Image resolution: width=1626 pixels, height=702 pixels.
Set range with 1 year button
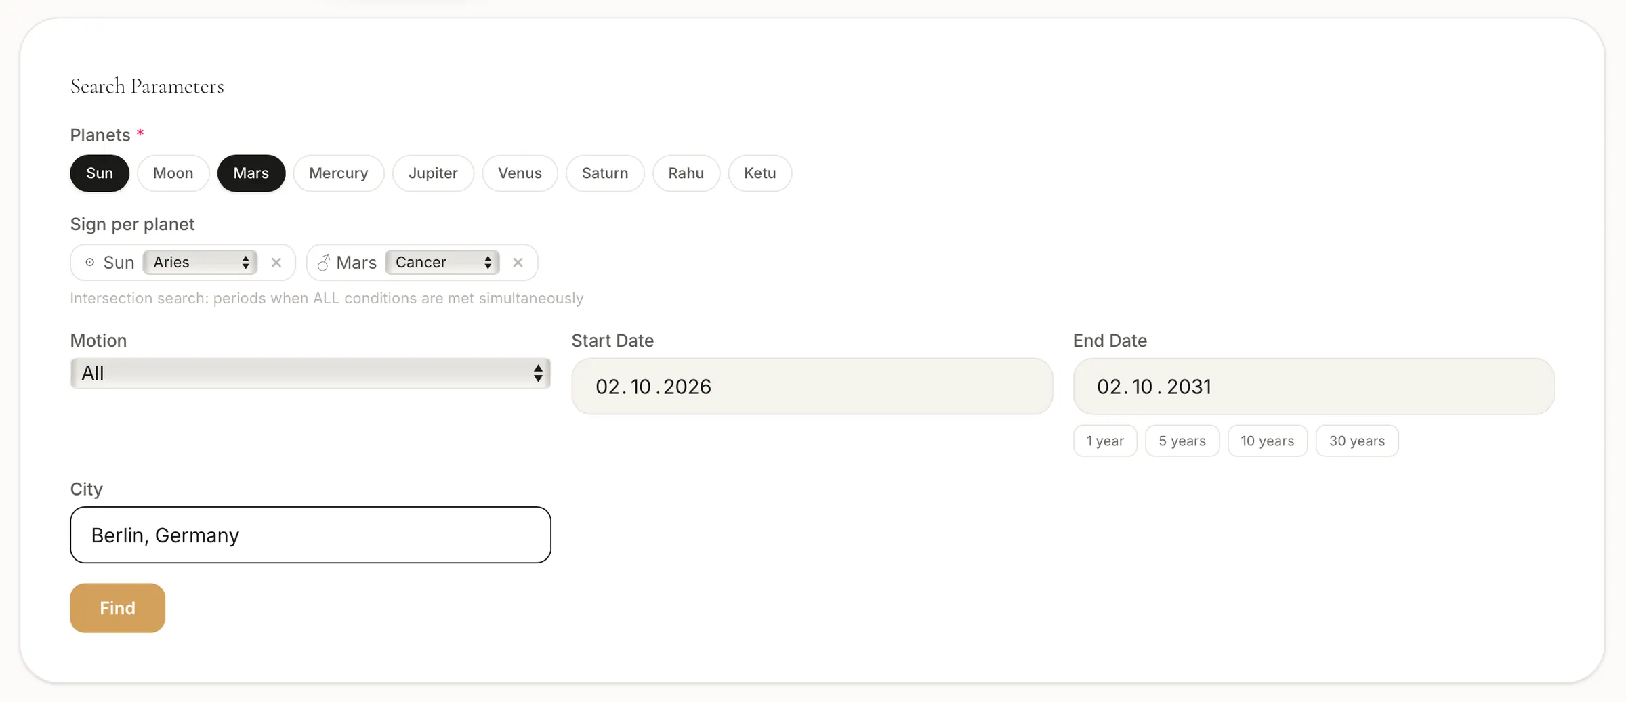pos(1105,441)
